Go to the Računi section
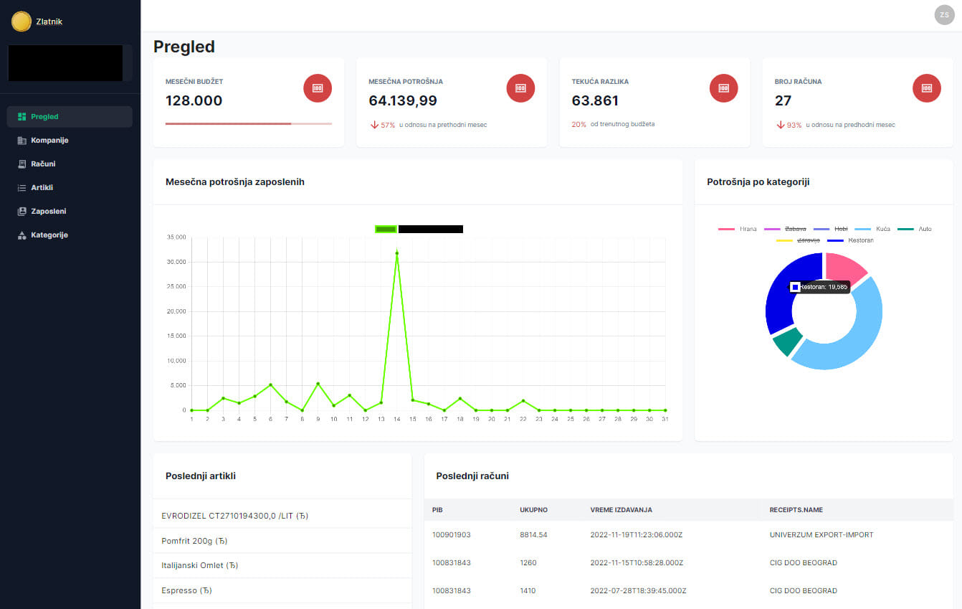The height and width of the screenshot is (609, 962). coord(70,164)
